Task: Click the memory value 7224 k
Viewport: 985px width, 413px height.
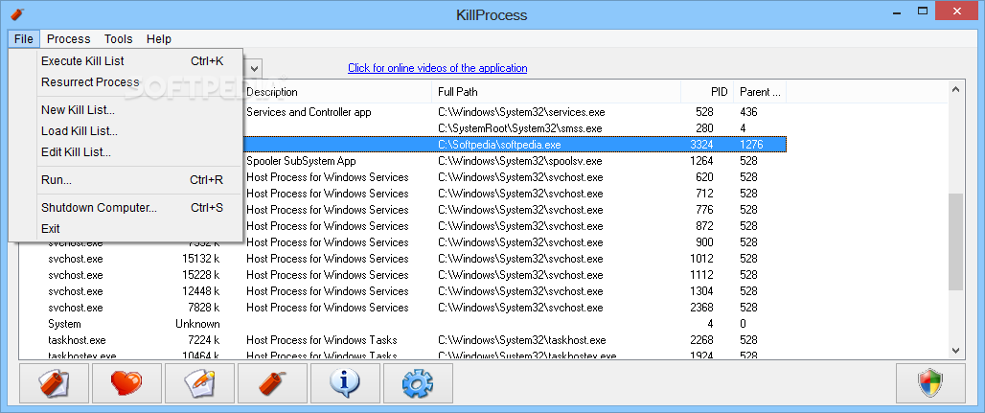Action: [x=203, y=341]
